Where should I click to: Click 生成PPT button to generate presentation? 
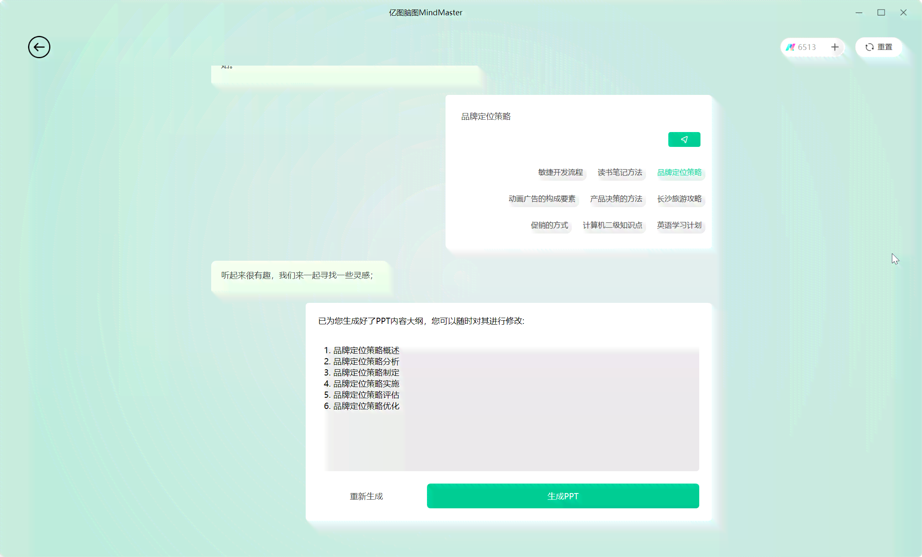[x=563, y=496]
